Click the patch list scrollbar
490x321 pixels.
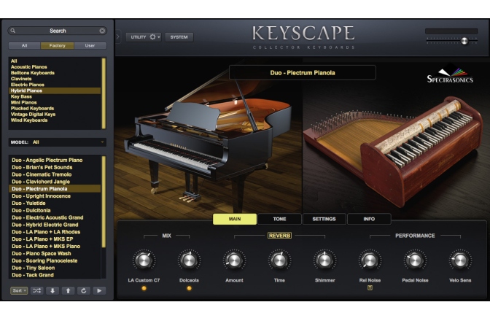point(104,203)
